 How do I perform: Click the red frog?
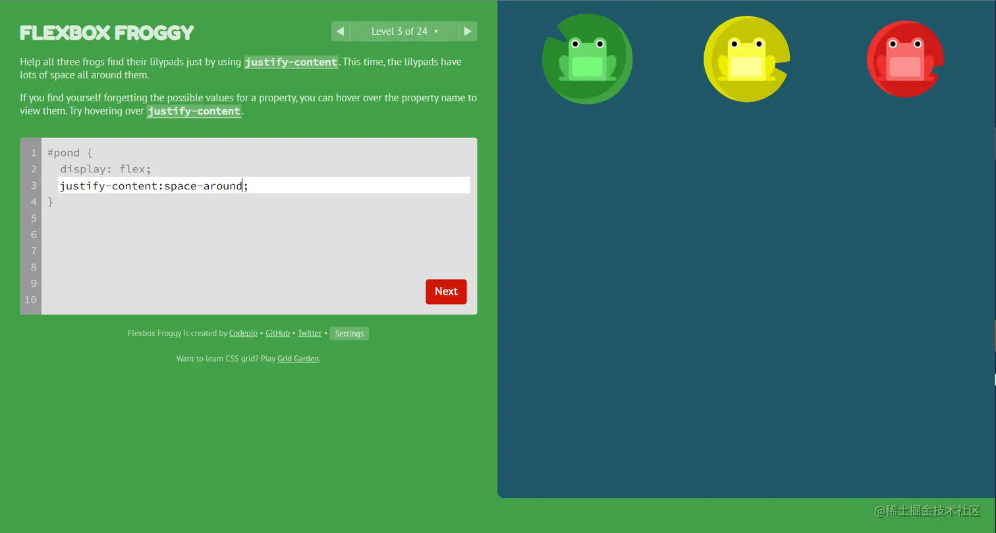point(905,60)
